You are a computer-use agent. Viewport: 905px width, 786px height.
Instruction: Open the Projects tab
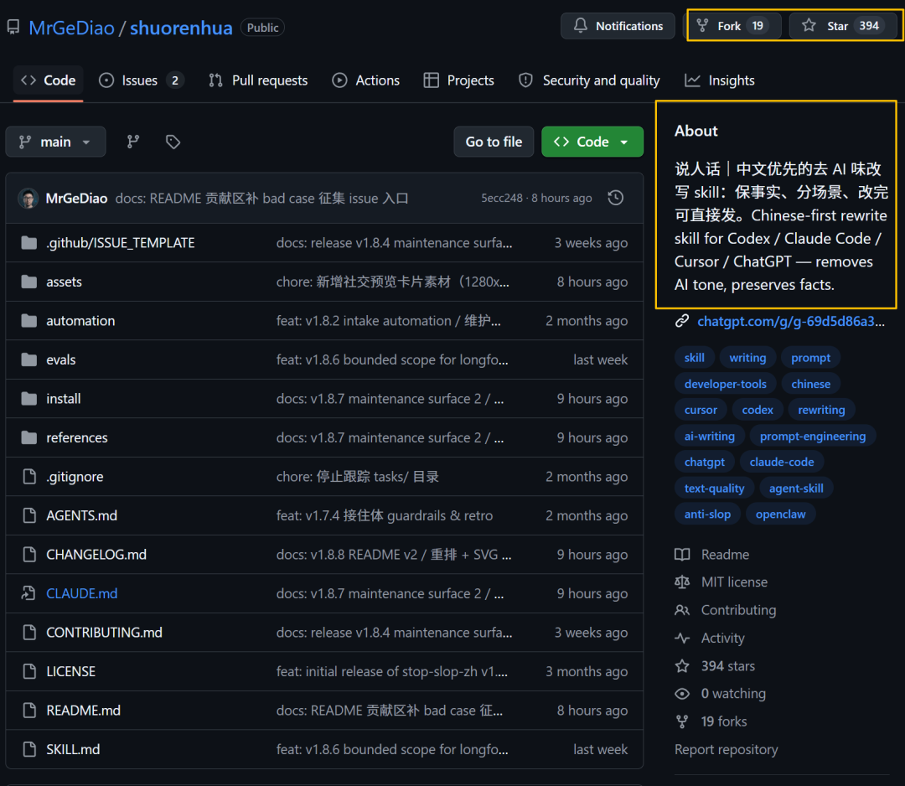pos(459,80)
